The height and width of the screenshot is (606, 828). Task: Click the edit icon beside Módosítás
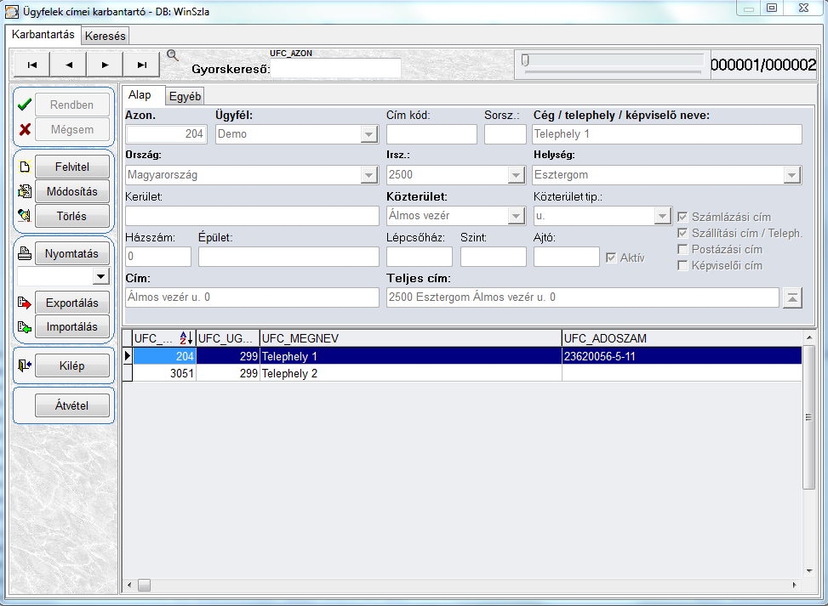click(x=25, y=191)
